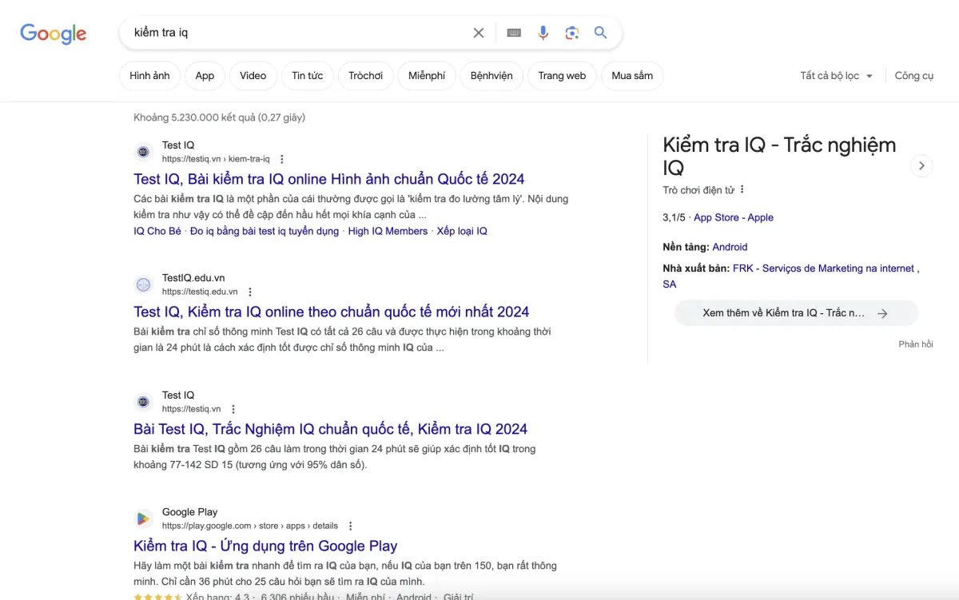Screen dimensions: 959x600
Task: Open the App Store - Apple rating link
Action: (x=734, y=217)
